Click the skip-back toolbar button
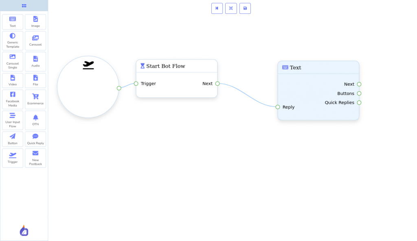Image resolution: width=417 pixels, height=241 pixels. [x=217, y=8]
